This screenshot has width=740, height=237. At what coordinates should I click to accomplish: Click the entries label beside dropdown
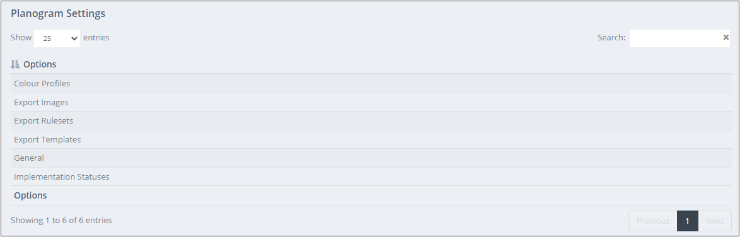[96, 38]
